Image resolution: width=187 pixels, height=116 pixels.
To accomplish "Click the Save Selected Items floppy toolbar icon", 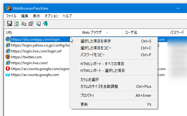I will (x=10, y=24).
